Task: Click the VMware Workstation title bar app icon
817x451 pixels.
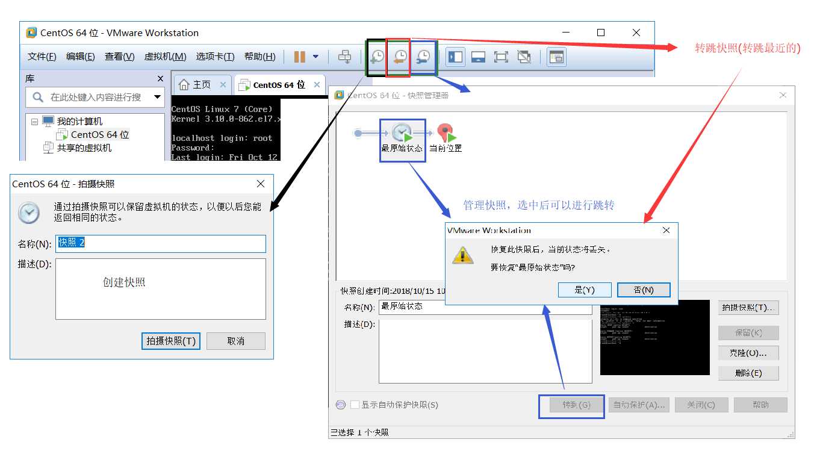Action: click(31, 33)
